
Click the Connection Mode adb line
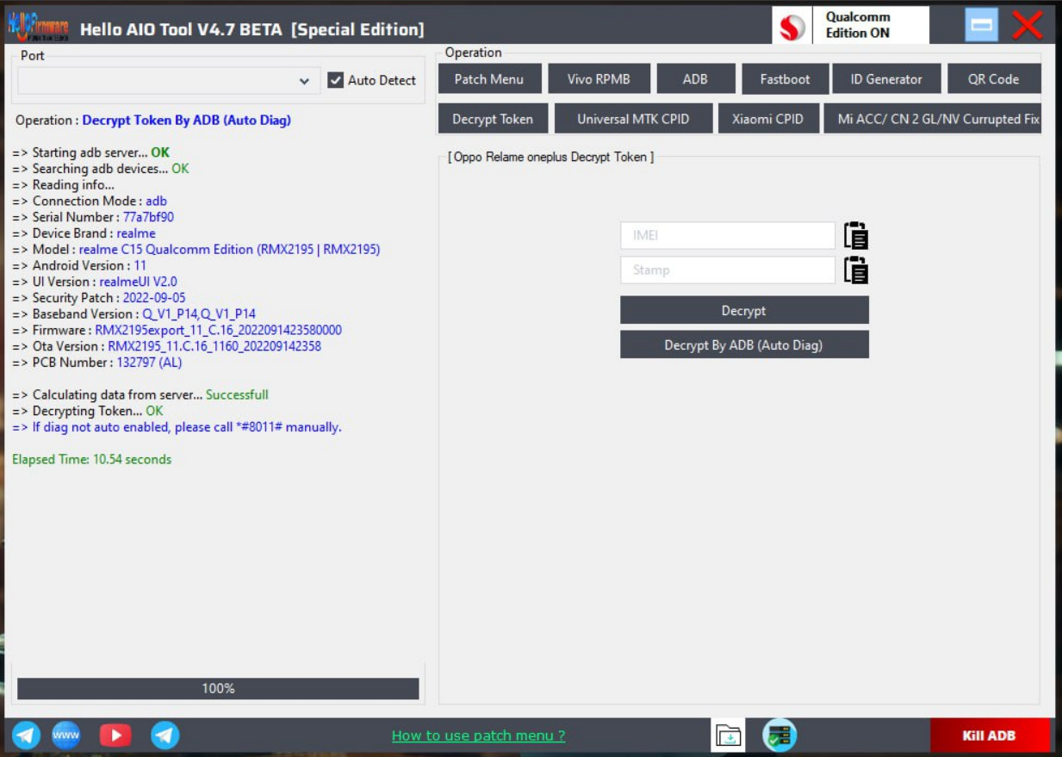pyautogui.click(x=90, y=201)
